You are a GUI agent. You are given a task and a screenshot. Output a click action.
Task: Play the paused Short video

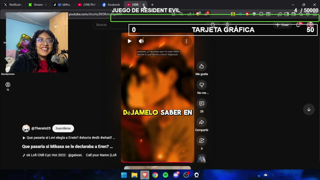pos(129,41)
